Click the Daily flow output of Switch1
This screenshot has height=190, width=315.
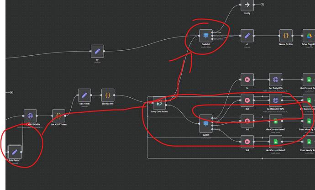coord(212,32)
